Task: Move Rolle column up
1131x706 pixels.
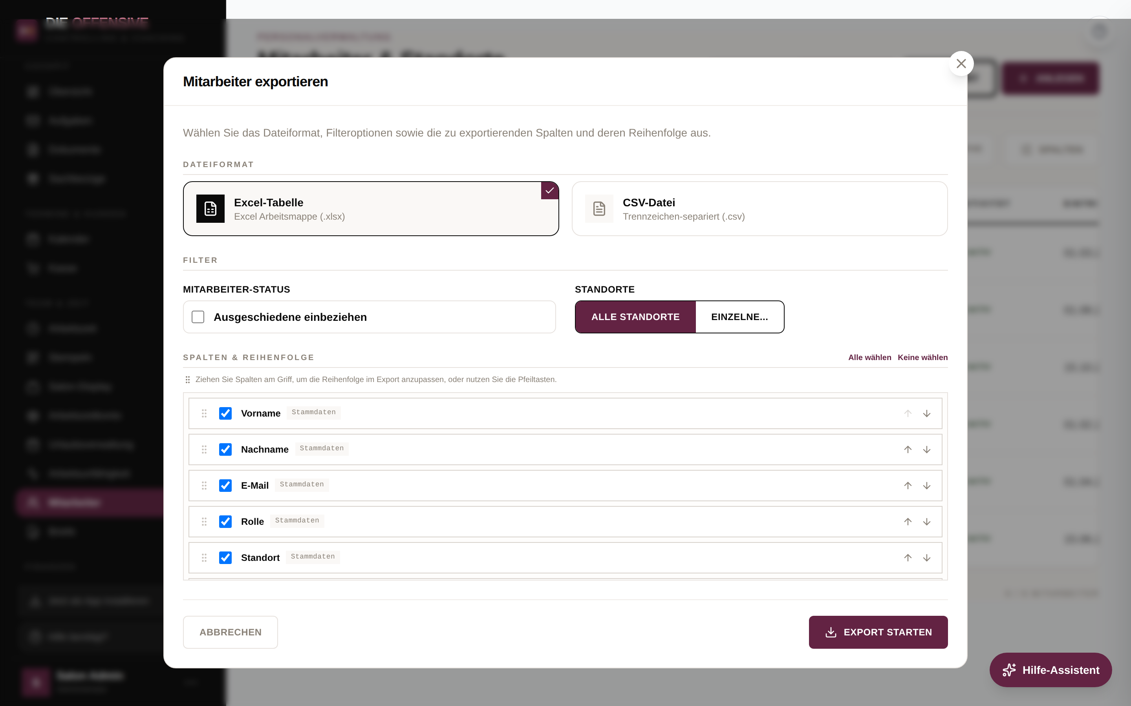Action: pyautogui.click(x=908, y=522)
